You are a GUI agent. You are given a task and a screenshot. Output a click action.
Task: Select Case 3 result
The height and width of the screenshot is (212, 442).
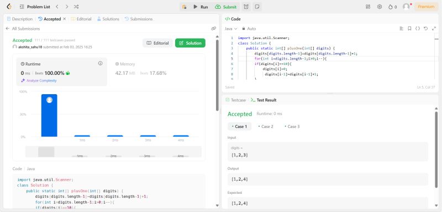292,126
